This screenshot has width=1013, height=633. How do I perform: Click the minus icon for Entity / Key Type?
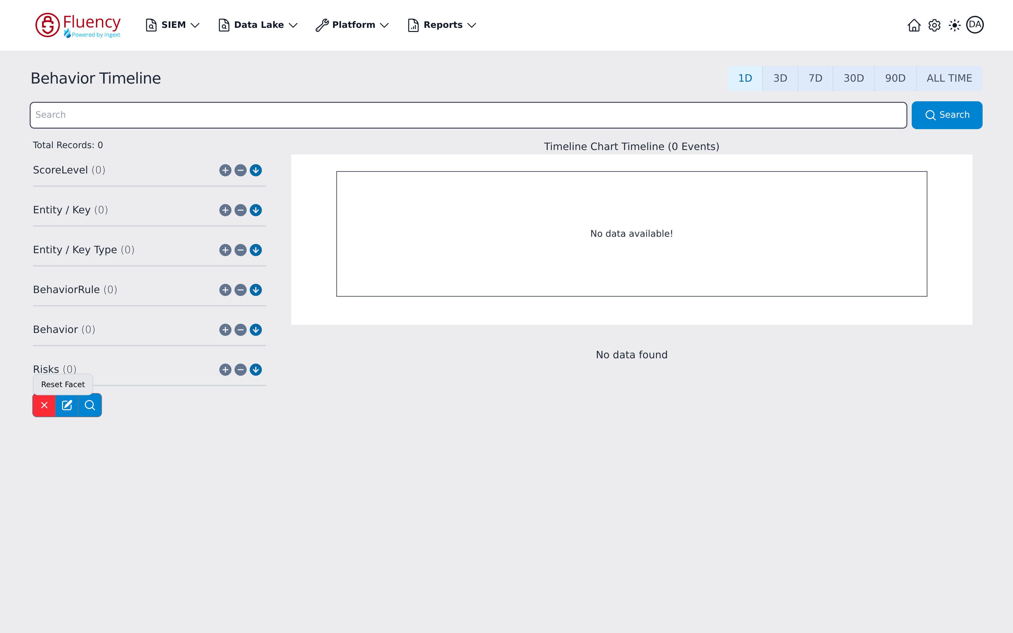[x=240, y=250]
